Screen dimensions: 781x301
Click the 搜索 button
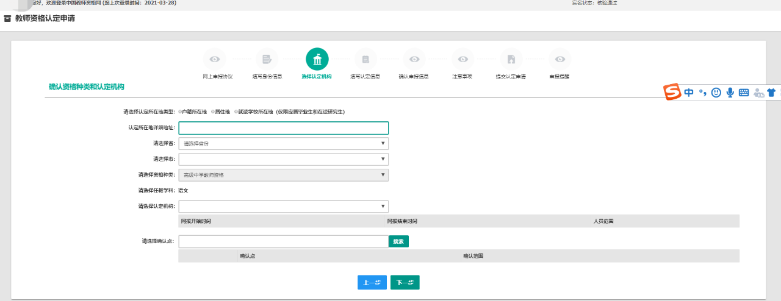pyautogui.click(x=398, y=241)
